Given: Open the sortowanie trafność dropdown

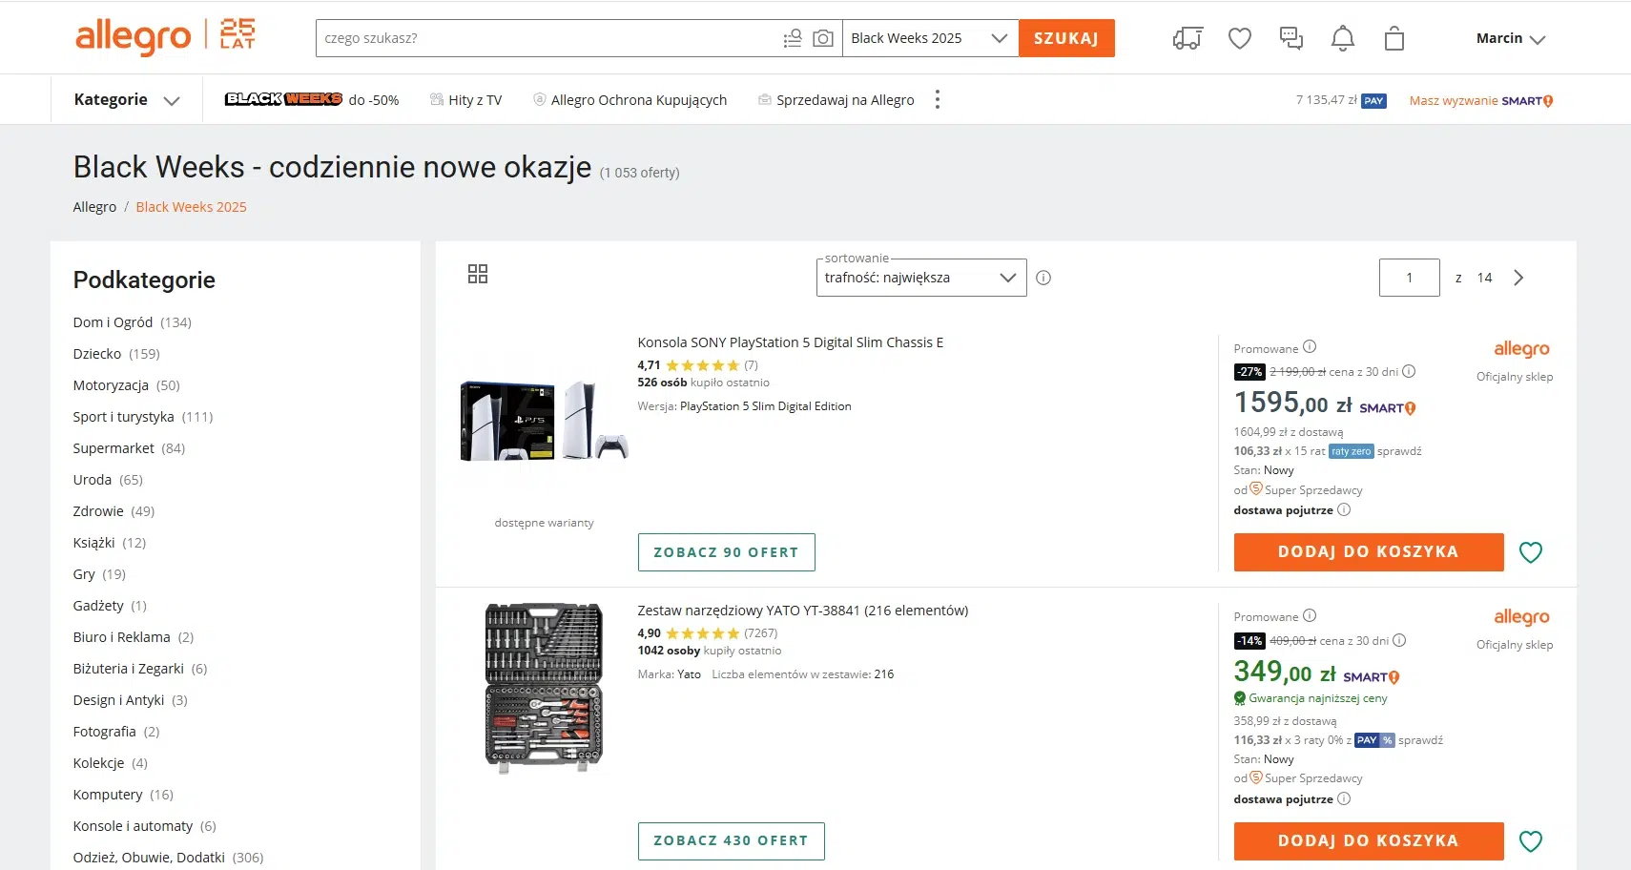Looking at the screenshot, I should [x=920, y=278].
